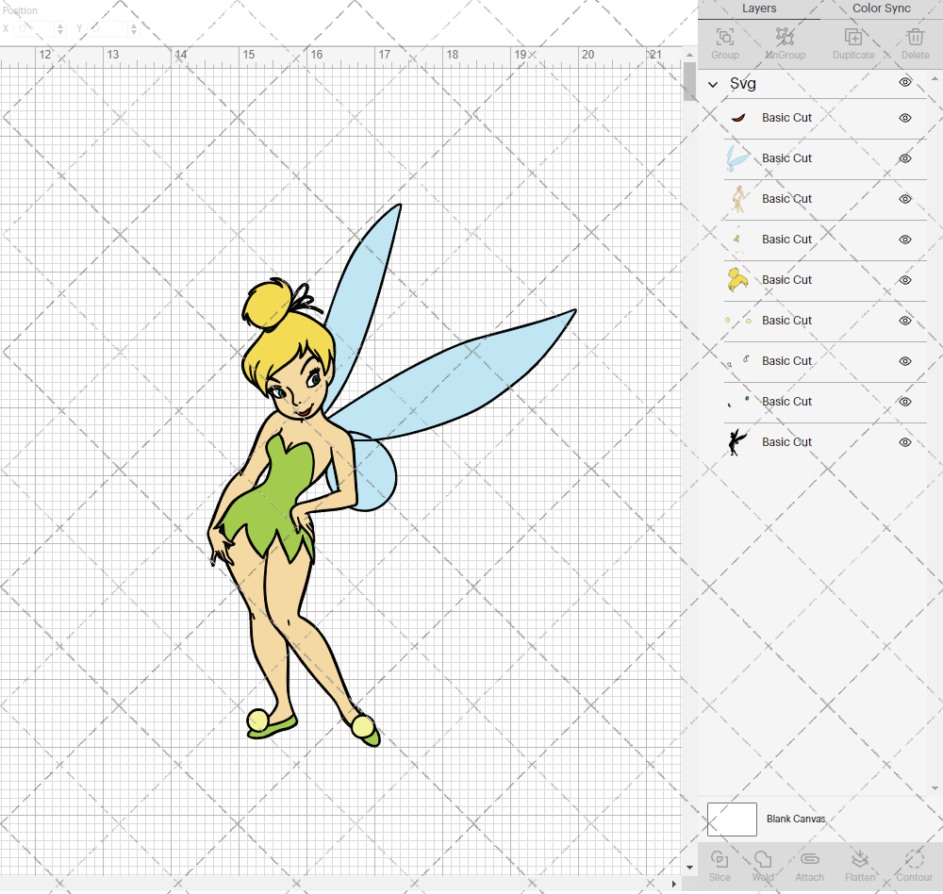Hide the teal eyes Basic Cut layer
Screen dimensions: 943x894
point(905,402)
